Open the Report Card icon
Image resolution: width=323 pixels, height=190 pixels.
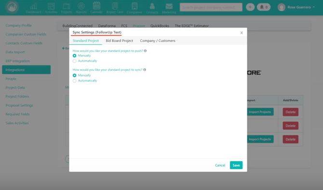115,8
